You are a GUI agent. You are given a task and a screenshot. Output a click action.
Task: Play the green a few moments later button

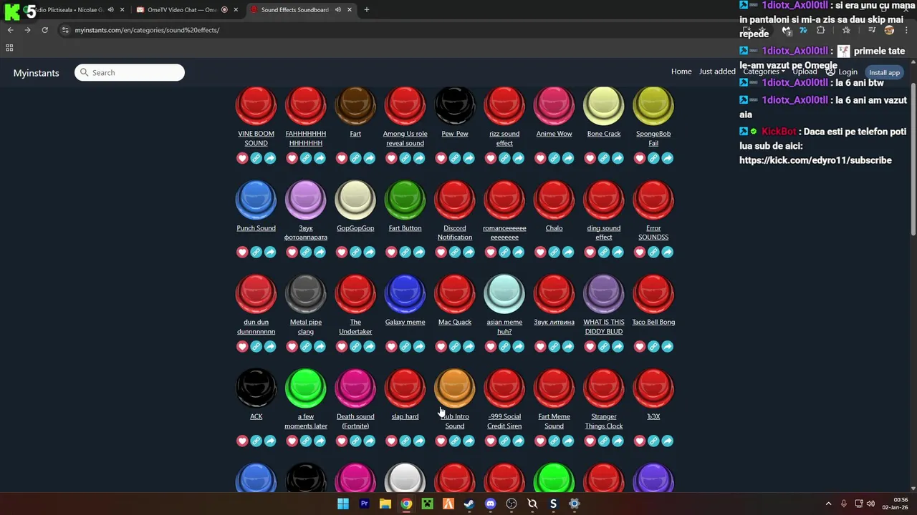coord(306,388)
